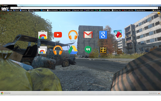
Task: Open the green Hangouts app
Action: click(x=88, y=50)
